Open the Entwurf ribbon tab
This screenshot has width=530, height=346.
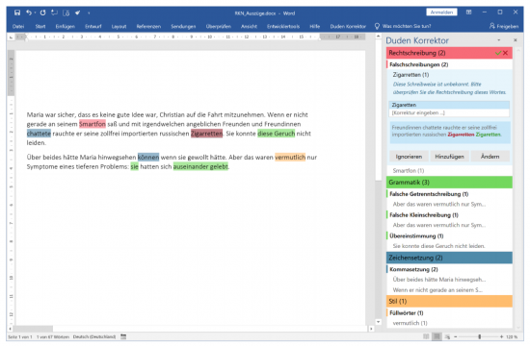tap(93, 26)
